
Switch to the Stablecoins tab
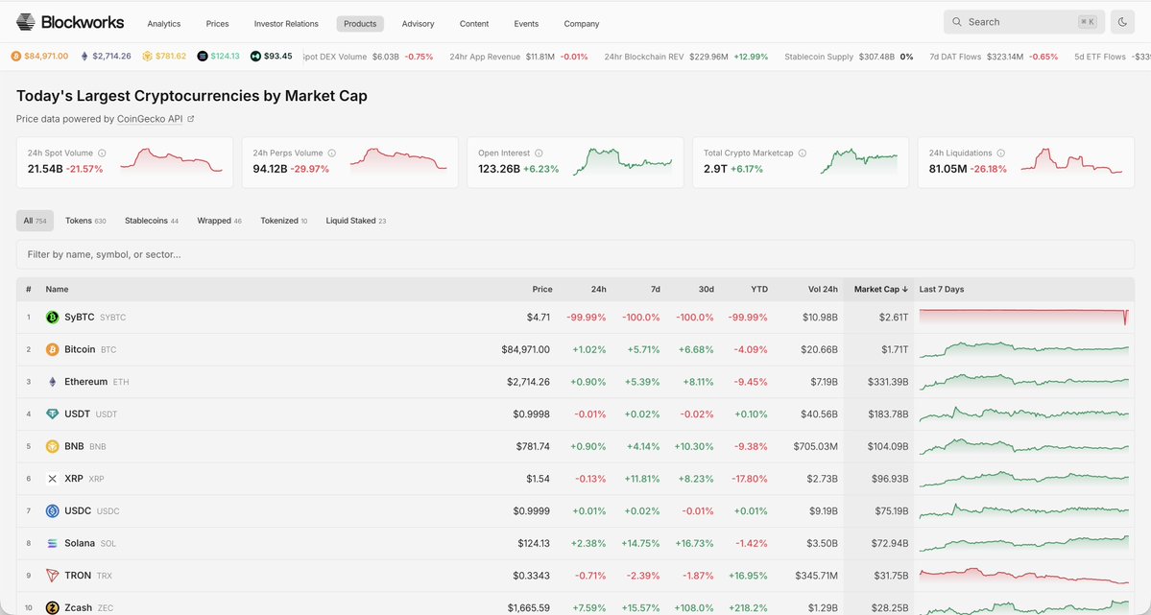pyautogui.click(x=152, y=220)
